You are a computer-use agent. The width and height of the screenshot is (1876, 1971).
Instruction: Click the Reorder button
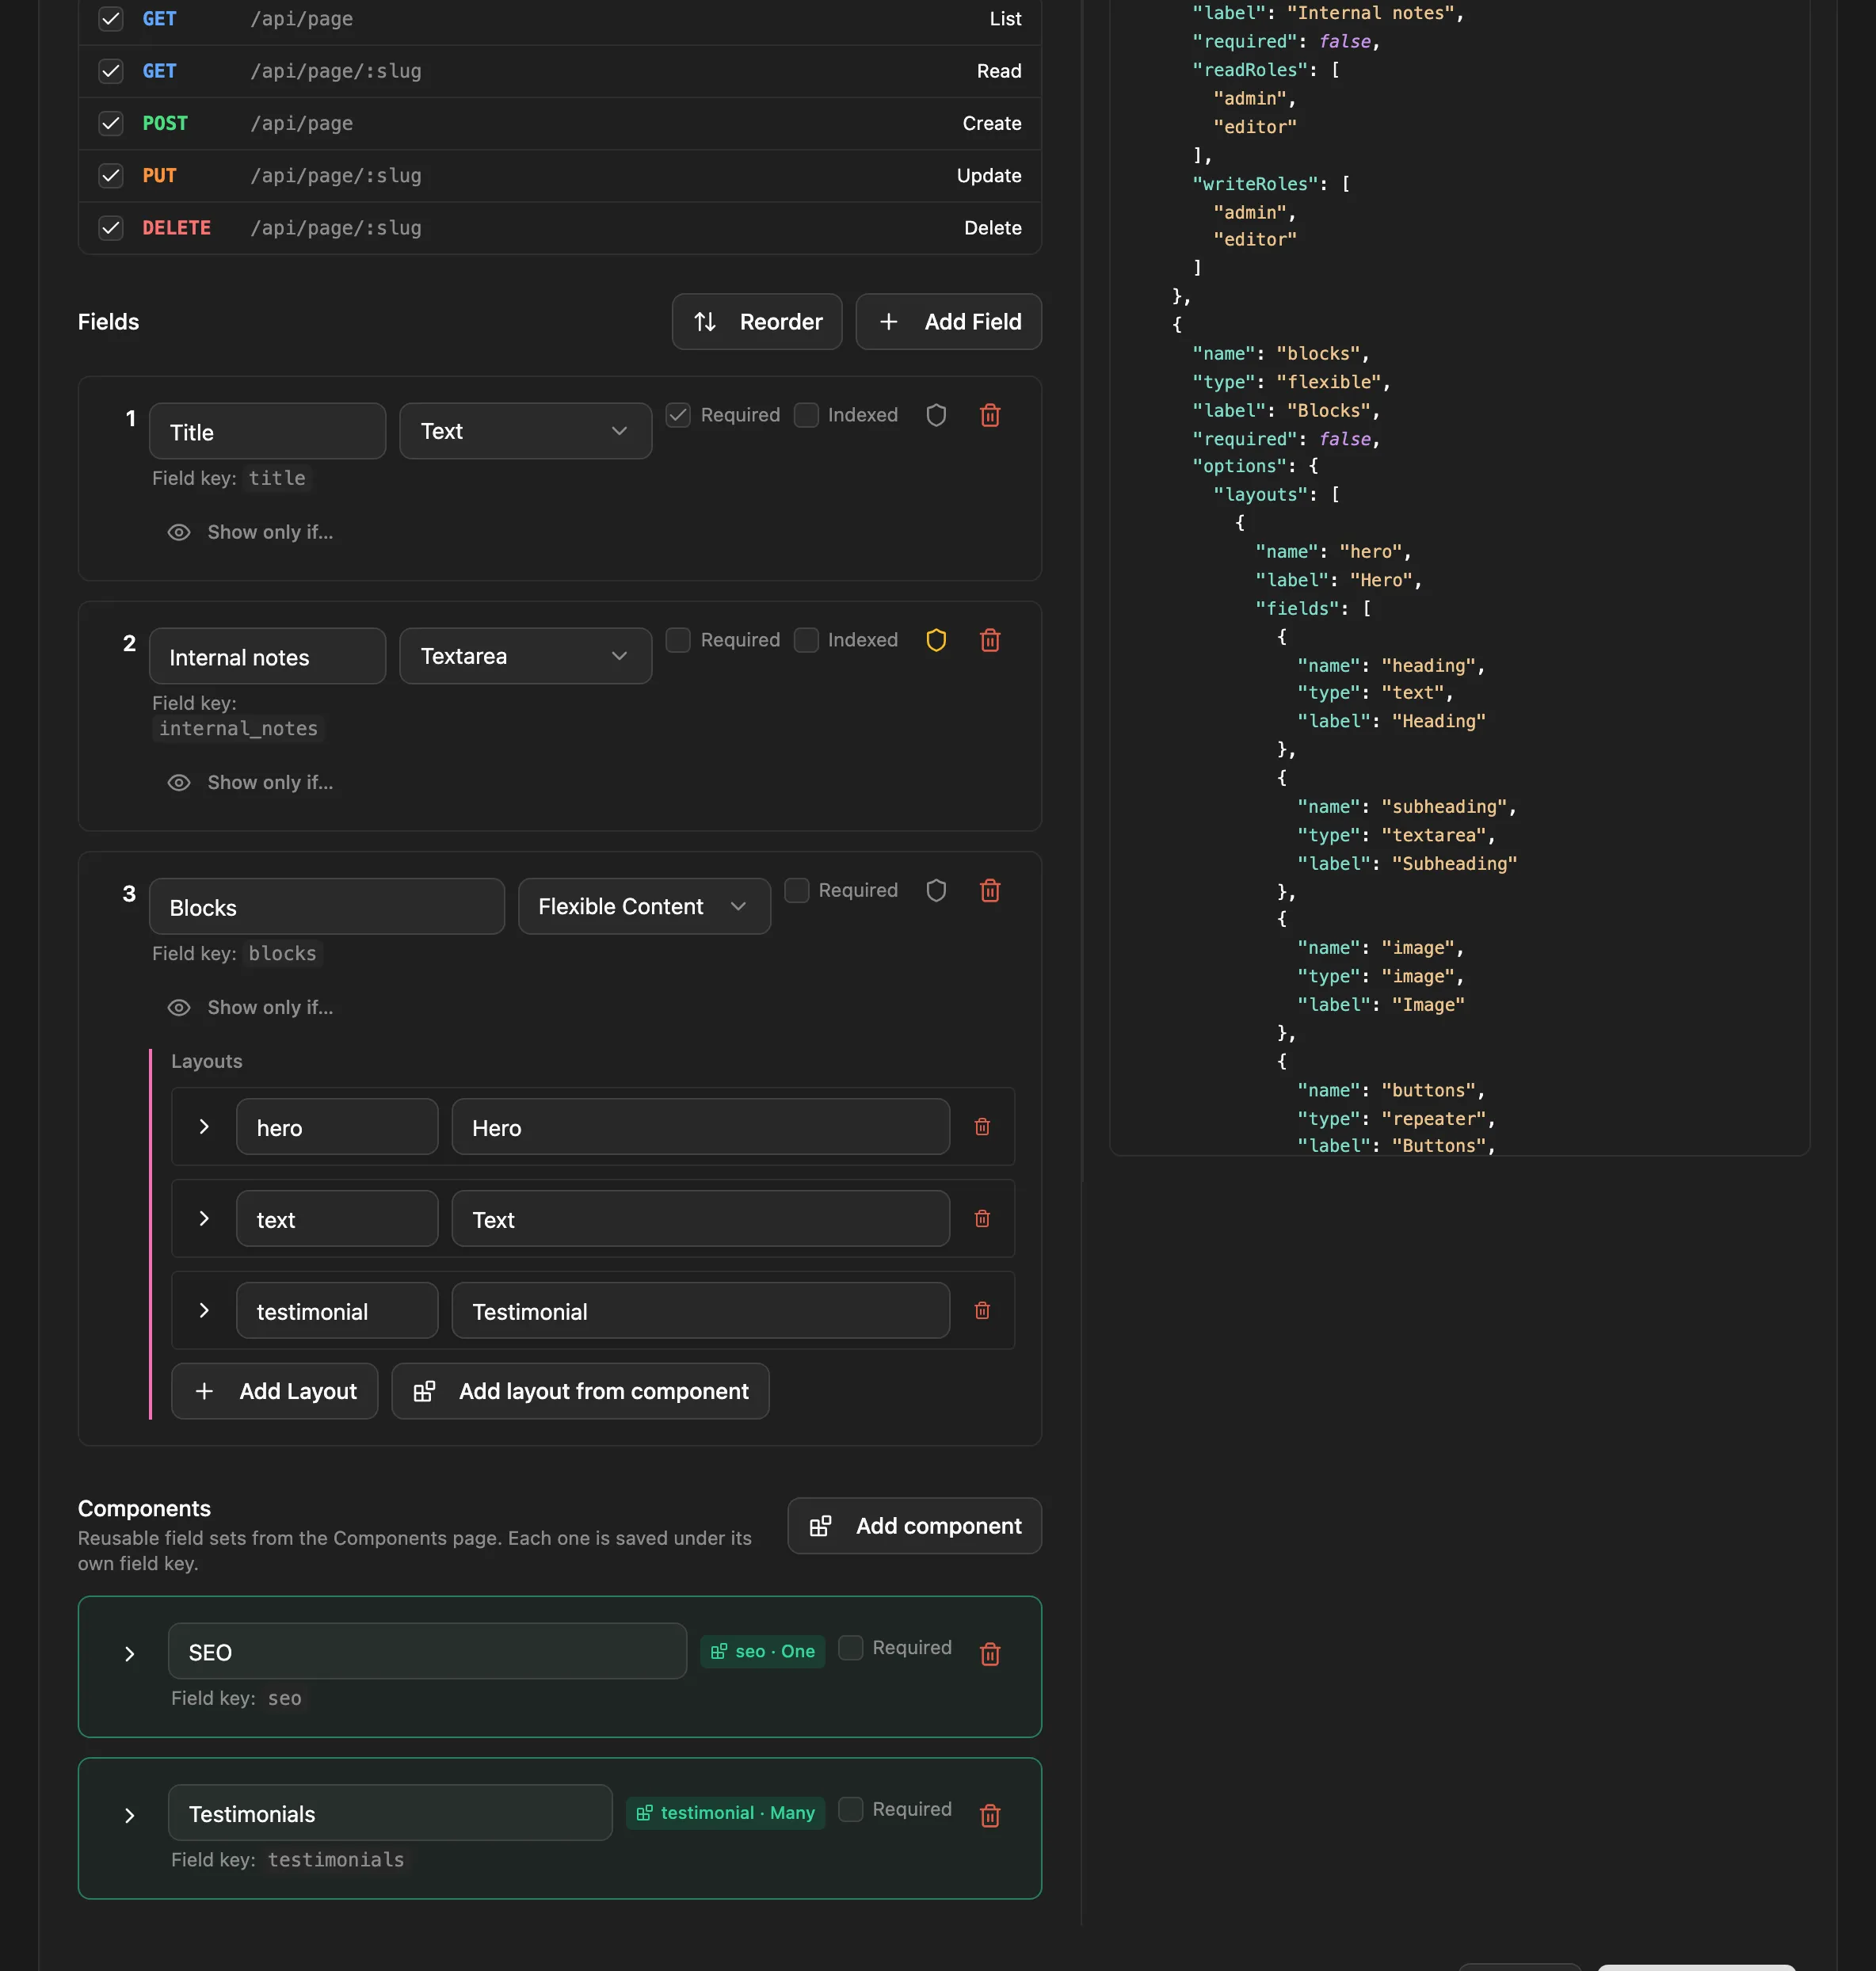[757, 322]
